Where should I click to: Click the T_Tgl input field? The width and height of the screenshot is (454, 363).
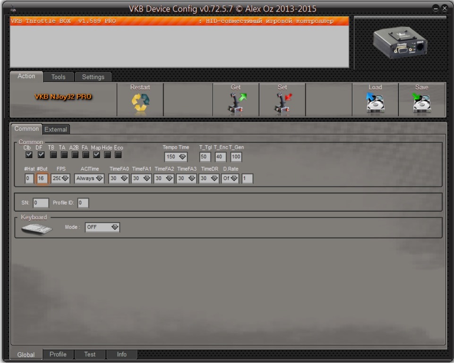click(x=205, y=157)
